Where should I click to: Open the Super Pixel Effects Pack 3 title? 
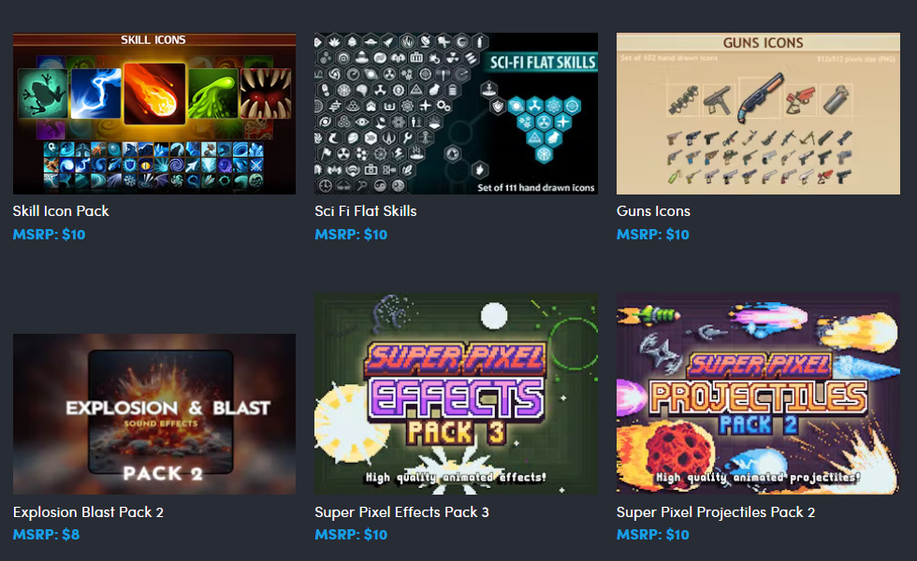[401, 512]
